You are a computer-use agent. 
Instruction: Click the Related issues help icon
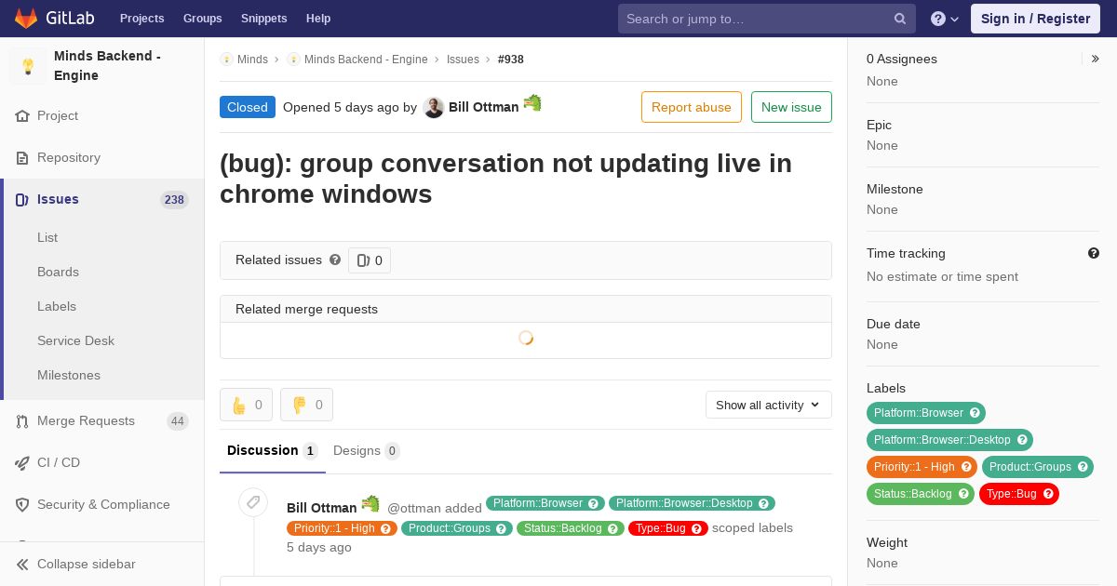pos(335,260)
